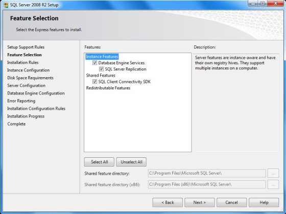Viewport: 286px width, 214px height.
Task: Select the Instance Features tree node
Action: click(102, 57)
